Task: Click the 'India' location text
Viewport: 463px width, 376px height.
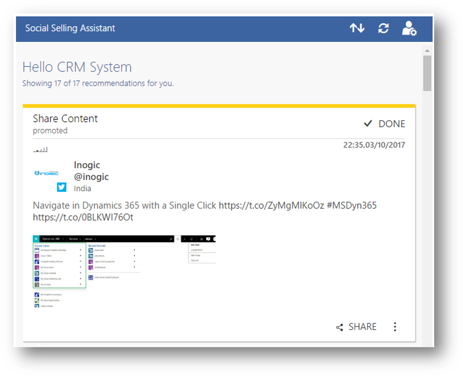Action: (x=83, y=188)
